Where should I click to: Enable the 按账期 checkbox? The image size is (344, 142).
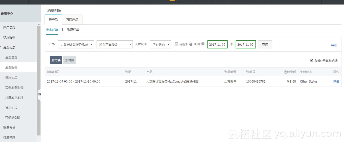tap(177, 44)
